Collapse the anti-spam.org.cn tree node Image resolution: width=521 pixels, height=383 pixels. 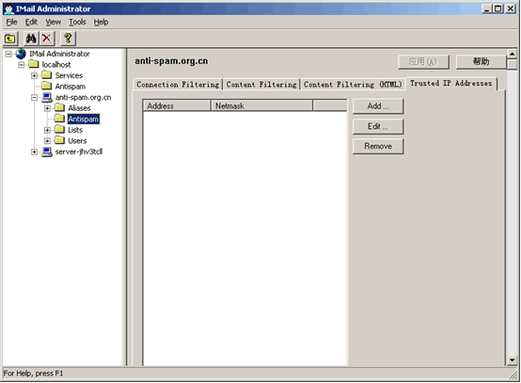point(34,98)
